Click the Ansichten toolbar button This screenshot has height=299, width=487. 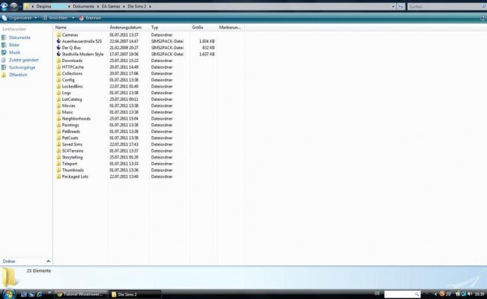pos(55,18)
